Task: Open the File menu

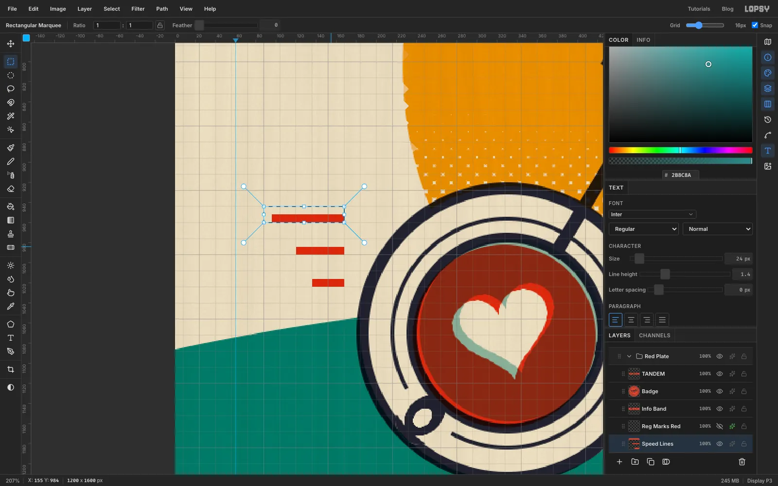Action: [12, 9]
